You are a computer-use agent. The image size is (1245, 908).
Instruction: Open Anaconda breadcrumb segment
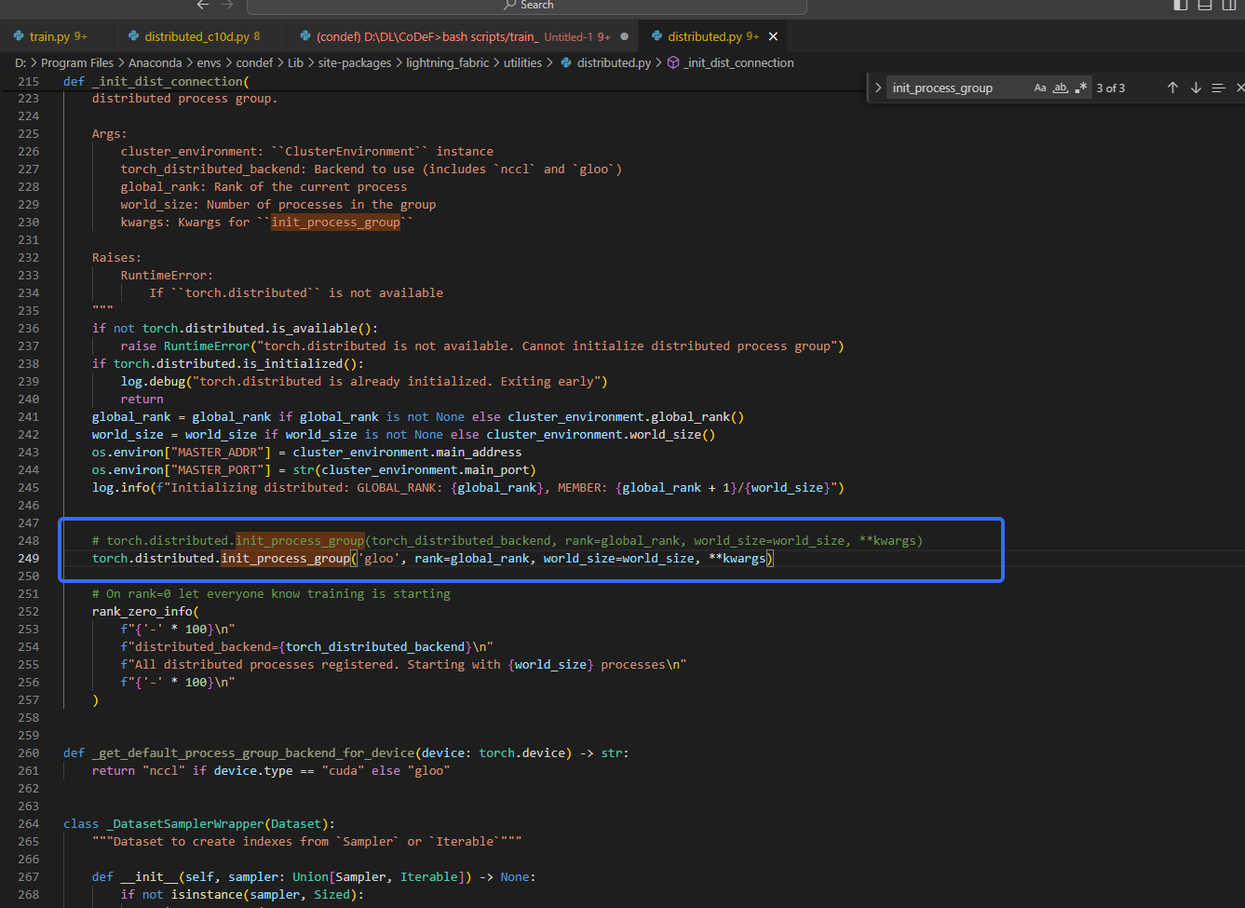[x=156, y=62]
